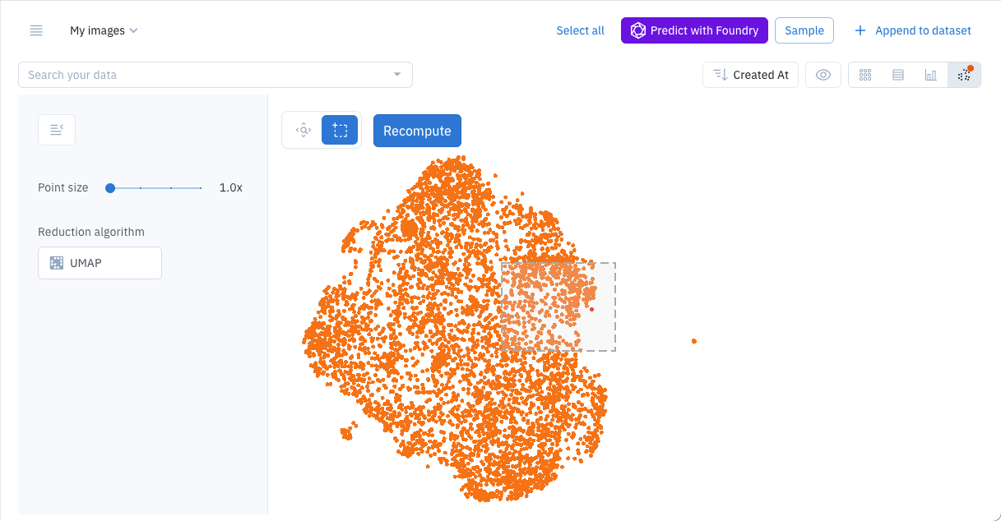Image resolution: width=1001 pixels, height=521 pixels.
Task: Click the plus icon beside Append
Action: [x=860, y=30]
